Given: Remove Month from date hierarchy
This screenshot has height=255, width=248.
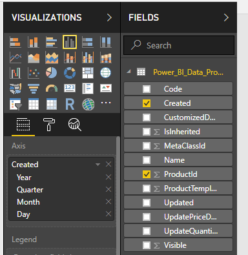Looking at the screenshot, I should coord(108,201).
